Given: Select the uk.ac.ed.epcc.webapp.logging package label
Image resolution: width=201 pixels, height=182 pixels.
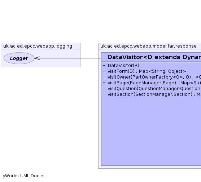Looking at the screenshot, I should click(38, 46).
